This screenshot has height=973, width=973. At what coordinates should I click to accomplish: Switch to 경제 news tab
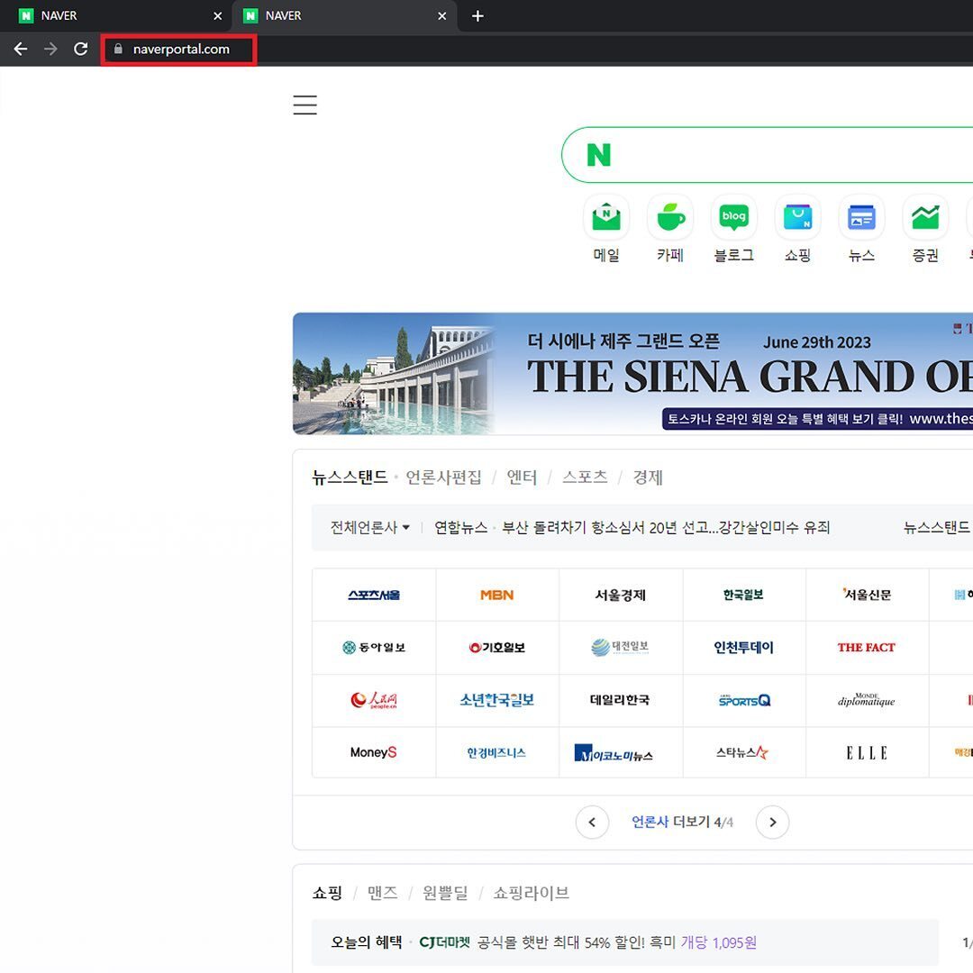647,477
